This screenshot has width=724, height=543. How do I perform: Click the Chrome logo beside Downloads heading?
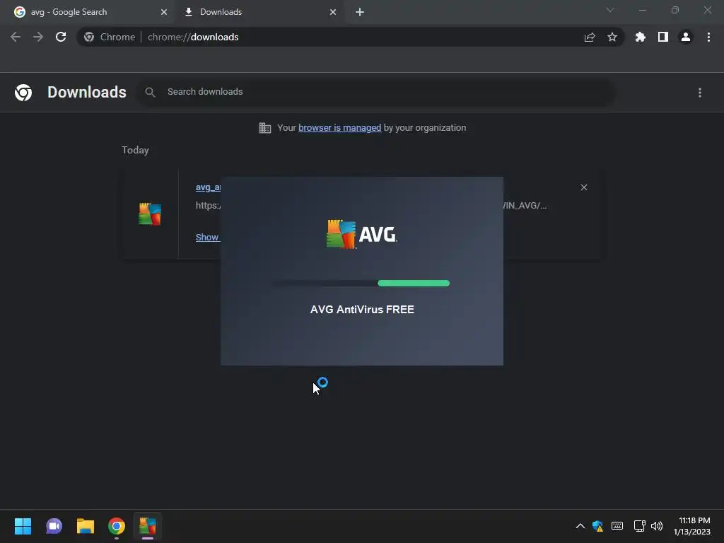[23, 93]
